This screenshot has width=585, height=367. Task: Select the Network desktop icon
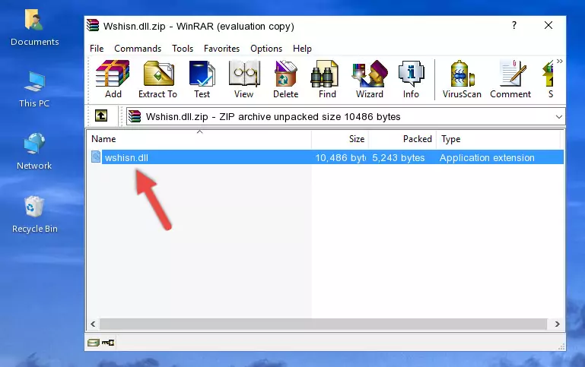(x=34, y=151)
